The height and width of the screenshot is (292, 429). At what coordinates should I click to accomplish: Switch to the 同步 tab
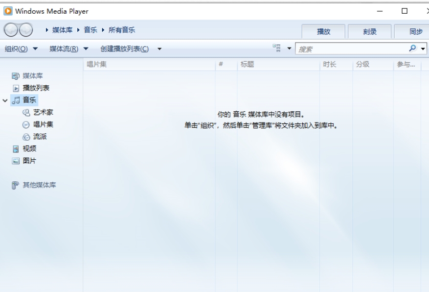412,31
